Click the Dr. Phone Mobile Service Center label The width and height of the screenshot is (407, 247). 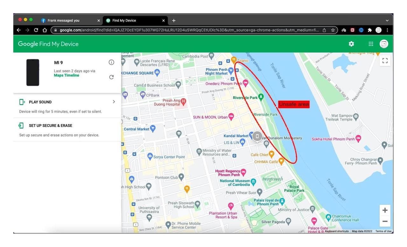(x=186, y=225)
